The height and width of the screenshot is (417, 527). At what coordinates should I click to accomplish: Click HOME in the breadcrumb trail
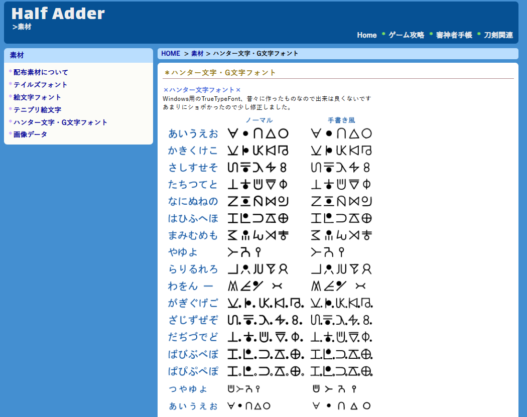171,54
